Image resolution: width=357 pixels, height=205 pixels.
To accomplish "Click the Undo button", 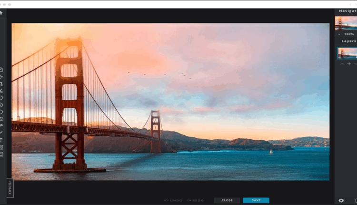I will tap(173, 201).
